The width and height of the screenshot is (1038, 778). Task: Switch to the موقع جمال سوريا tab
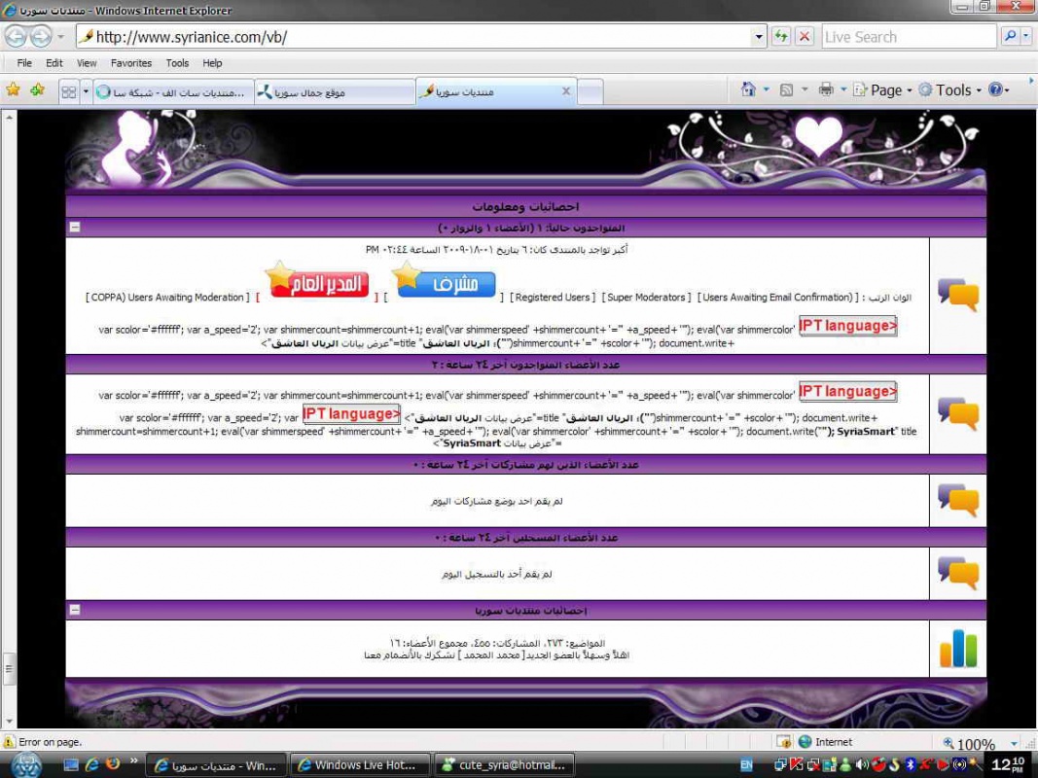click(x=334, y=91)
